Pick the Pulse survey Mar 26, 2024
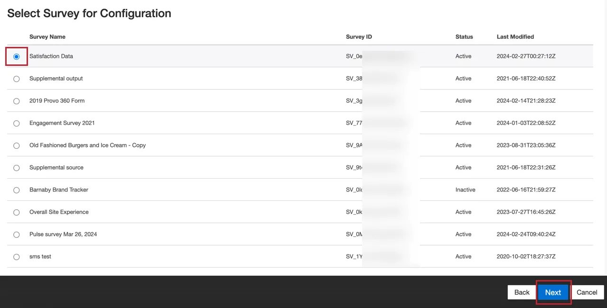This screenshot has height=308, width=607. pyautogui.click(x=16, y=234)
